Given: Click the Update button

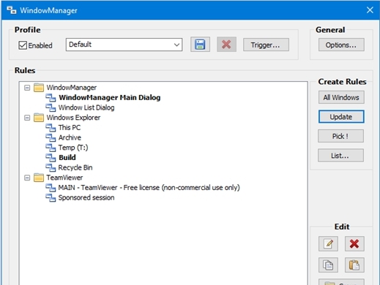Looking at the screenshot, I should pos(341,117).
